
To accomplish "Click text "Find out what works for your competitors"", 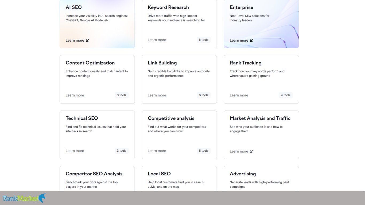I will (177, 127).
